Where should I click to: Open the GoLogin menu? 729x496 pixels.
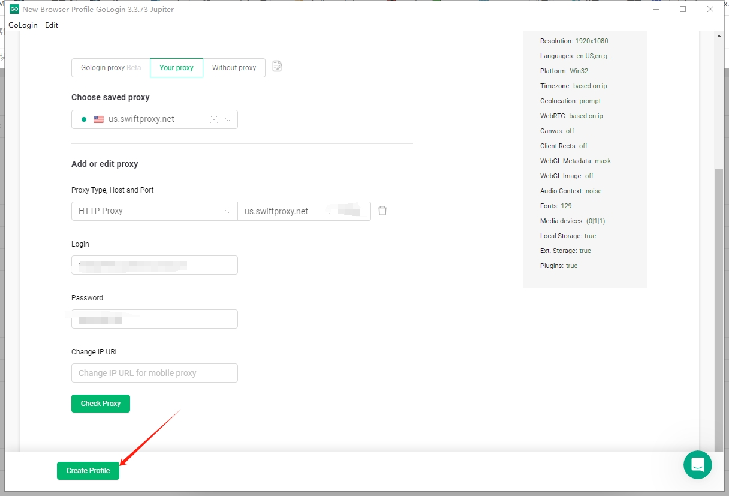point(23,25)
